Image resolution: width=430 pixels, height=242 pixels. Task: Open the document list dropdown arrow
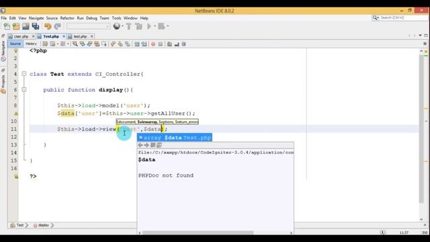tap(420, 36)
